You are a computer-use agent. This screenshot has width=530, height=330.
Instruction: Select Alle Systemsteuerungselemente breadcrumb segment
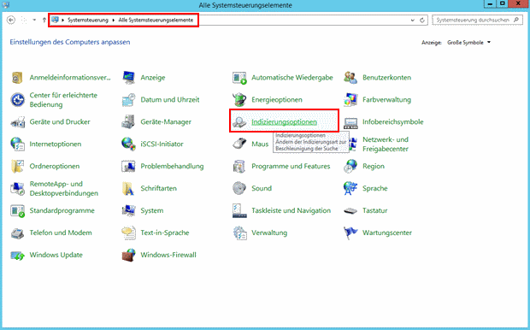(156, 21)
